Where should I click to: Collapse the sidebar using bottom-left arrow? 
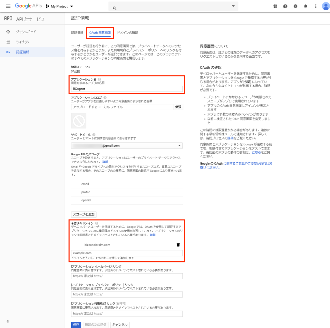pyautogui.click(x=8, y=321)
